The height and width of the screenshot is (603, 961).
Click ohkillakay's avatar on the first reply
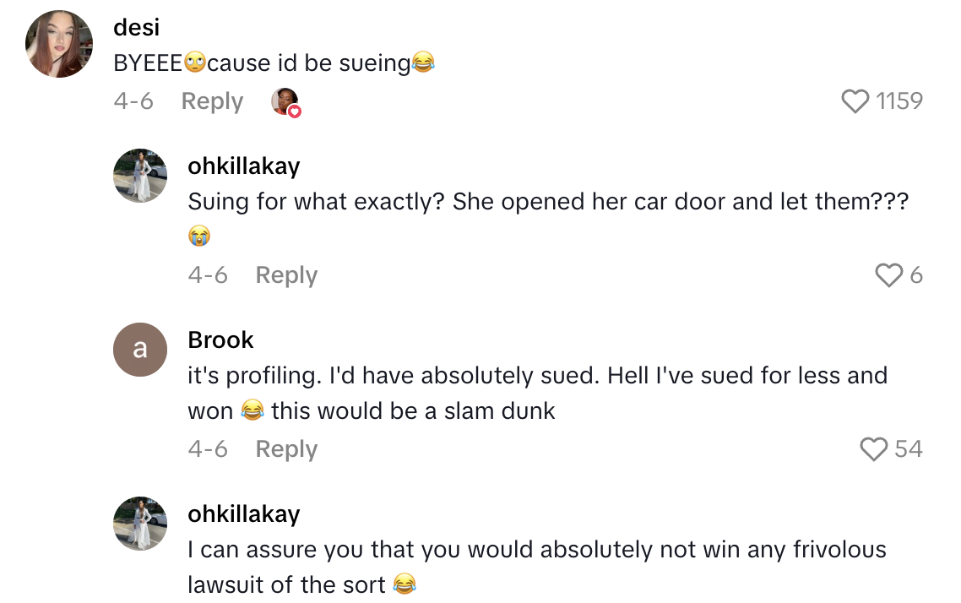[139, 176]
